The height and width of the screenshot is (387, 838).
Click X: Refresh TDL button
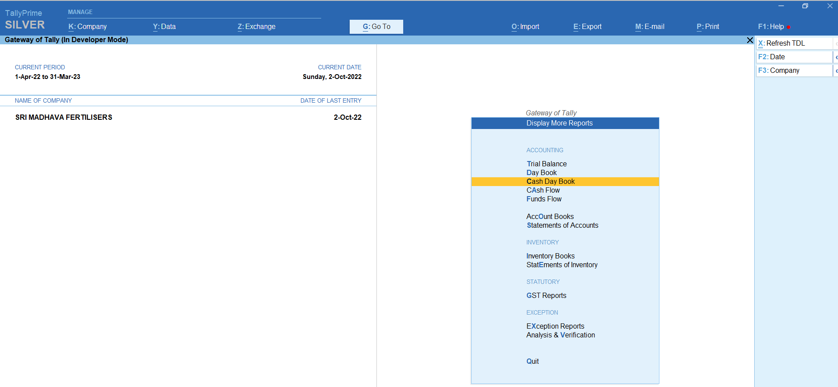(x=795, y=43)
